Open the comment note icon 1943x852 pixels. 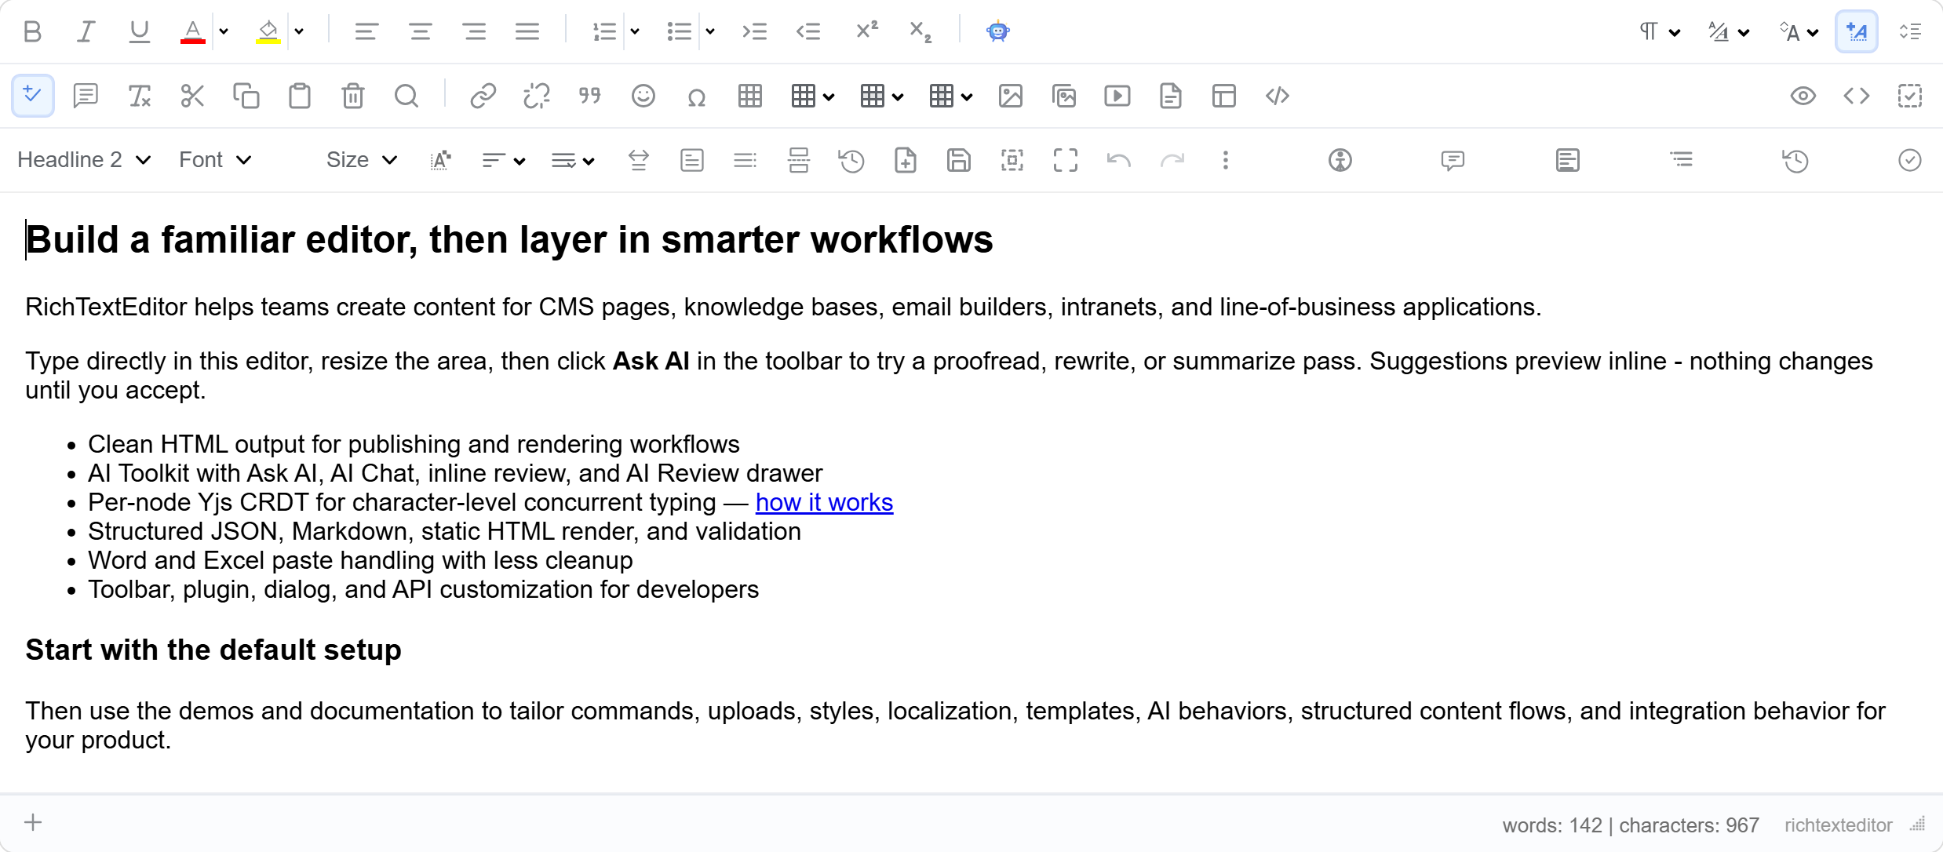[x=86, y=96]
